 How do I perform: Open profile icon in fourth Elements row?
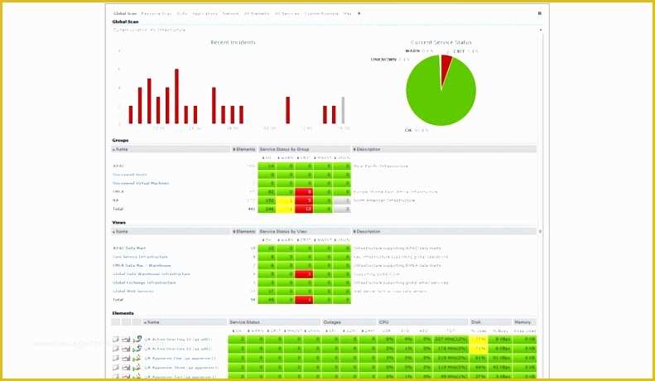(116, 368)
